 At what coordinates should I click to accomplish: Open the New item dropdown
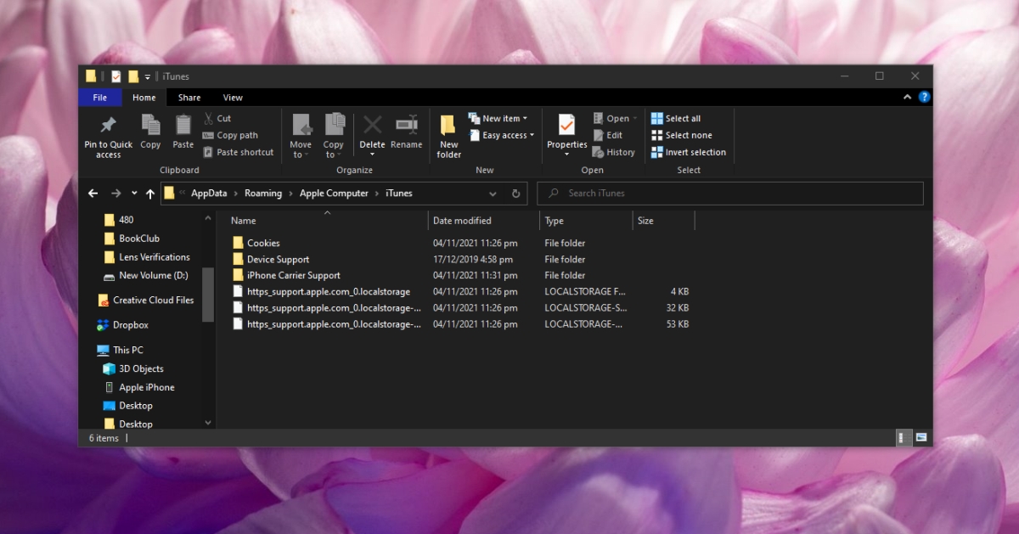498,119
